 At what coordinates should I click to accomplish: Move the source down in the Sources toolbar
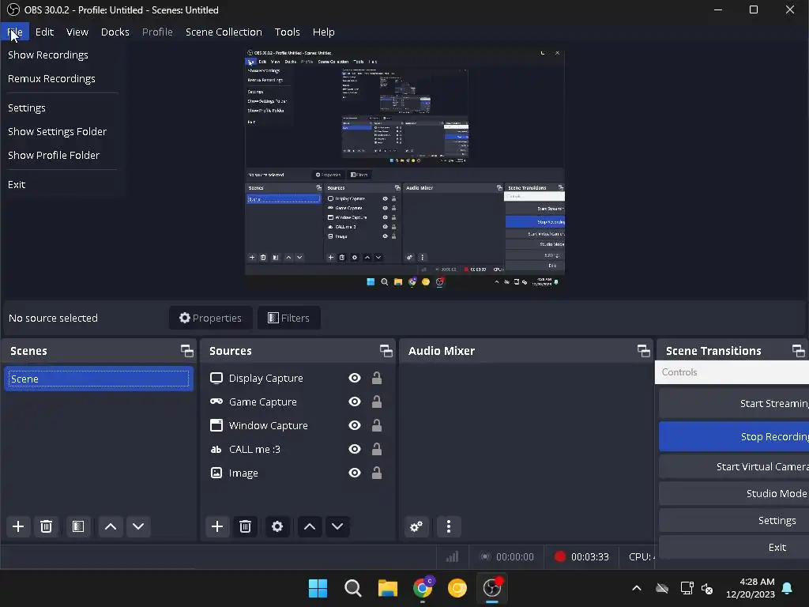click(x=337, y=526)
